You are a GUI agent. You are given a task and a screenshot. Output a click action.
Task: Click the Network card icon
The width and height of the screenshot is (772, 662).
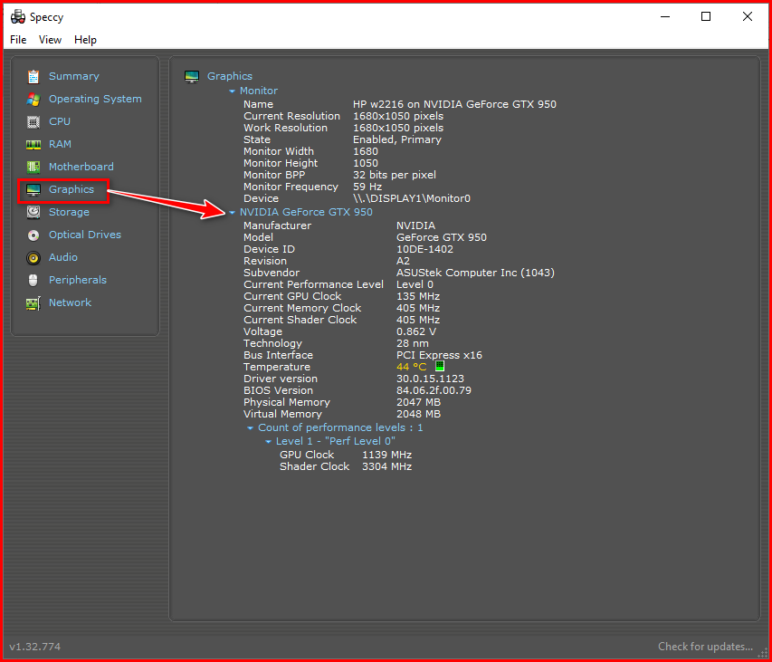pyautogui.click(x=33, y=302)
